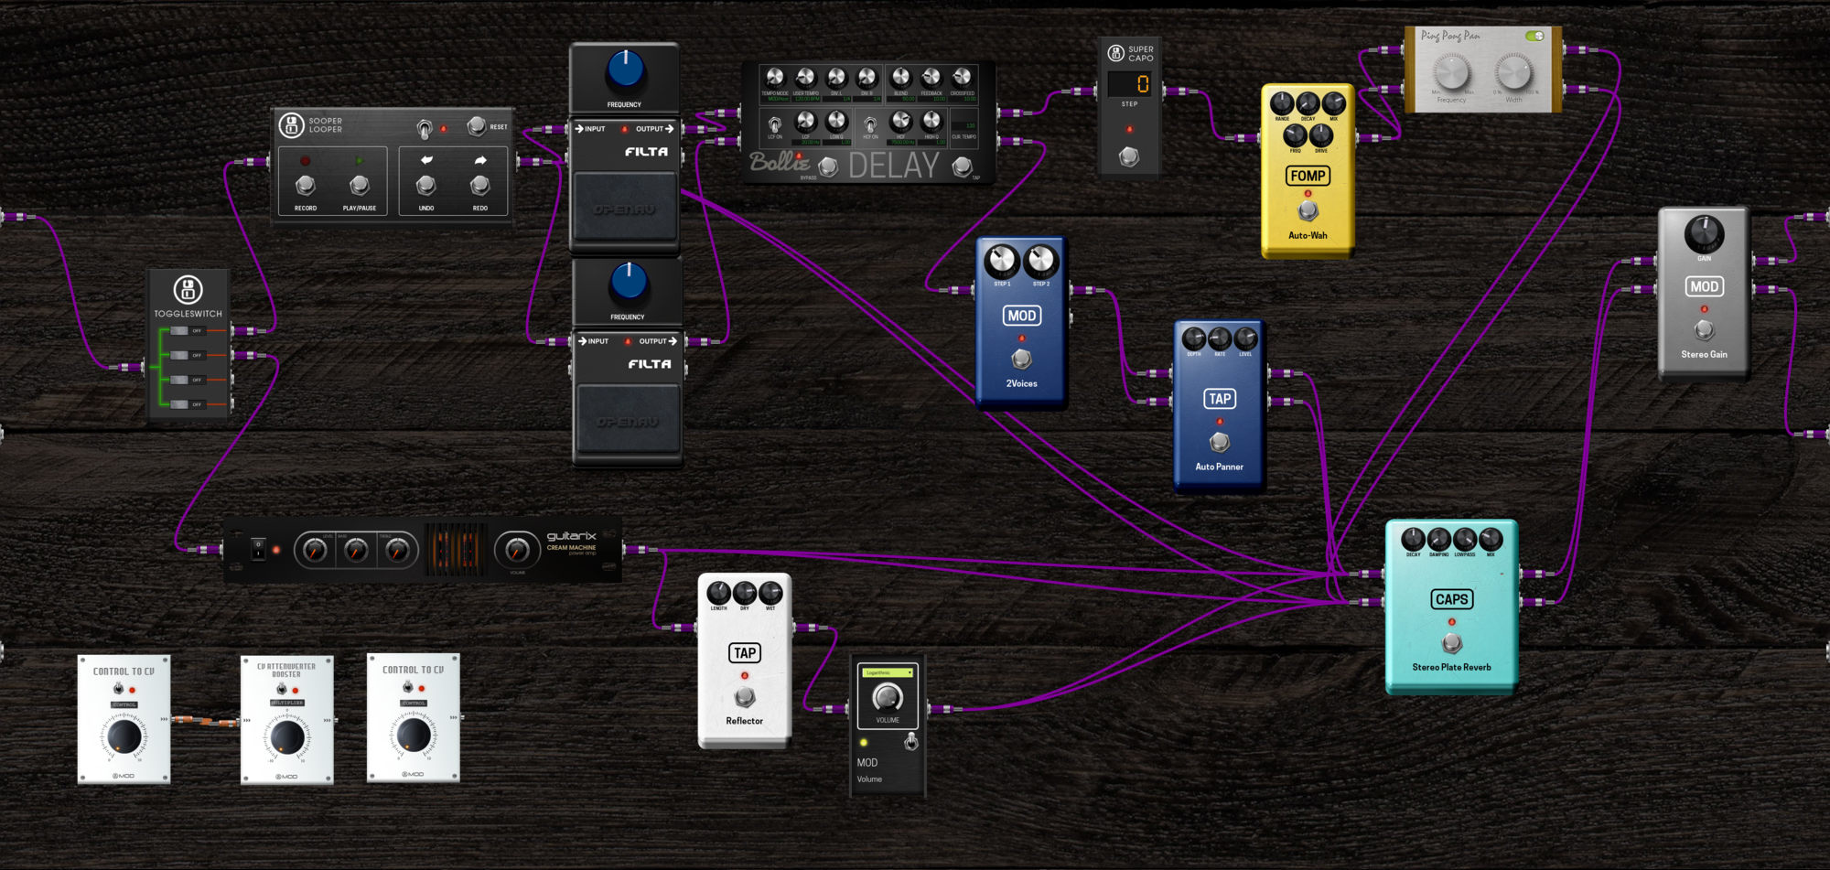Click the Stereo Plate Reverb bypass footswitch
The image size is (1830, 870).
point(1452,642)
